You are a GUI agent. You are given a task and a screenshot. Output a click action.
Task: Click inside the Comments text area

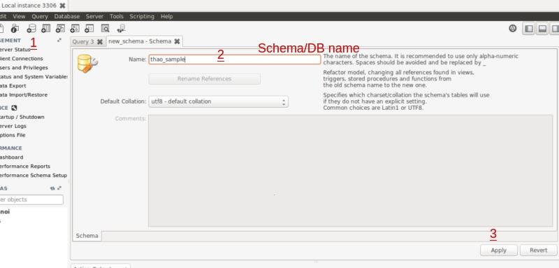(x=351, y=171)
